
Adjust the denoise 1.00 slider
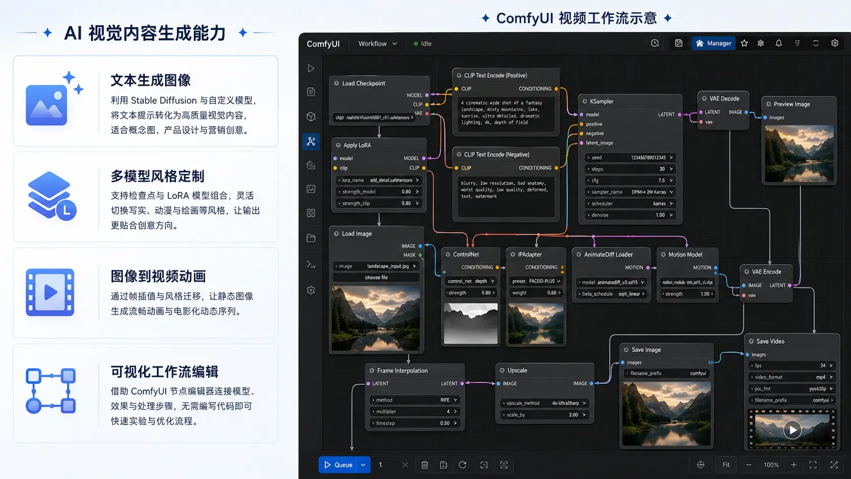coord(630,215)
